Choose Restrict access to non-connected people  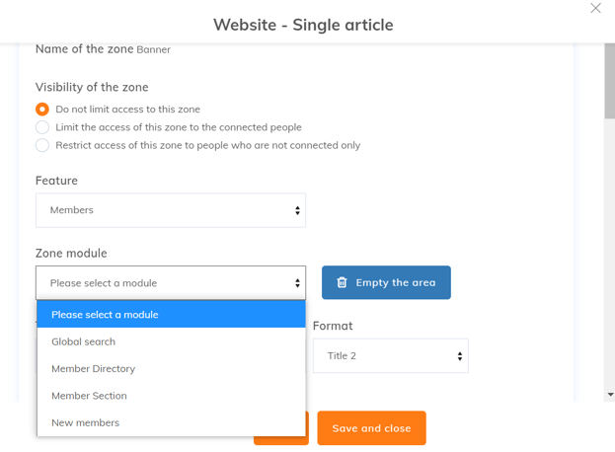[x=42, y=145]
